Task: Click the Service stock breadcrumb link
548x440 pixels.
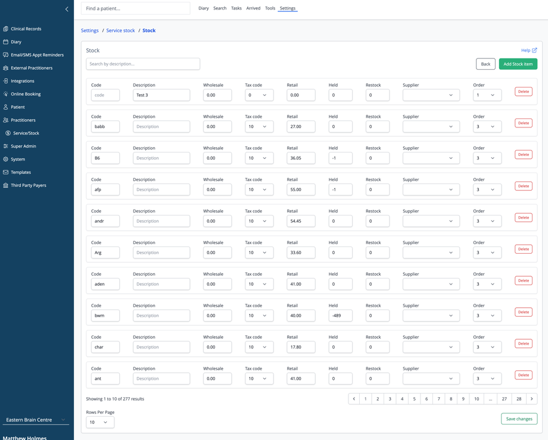Action: click(120, 30)
